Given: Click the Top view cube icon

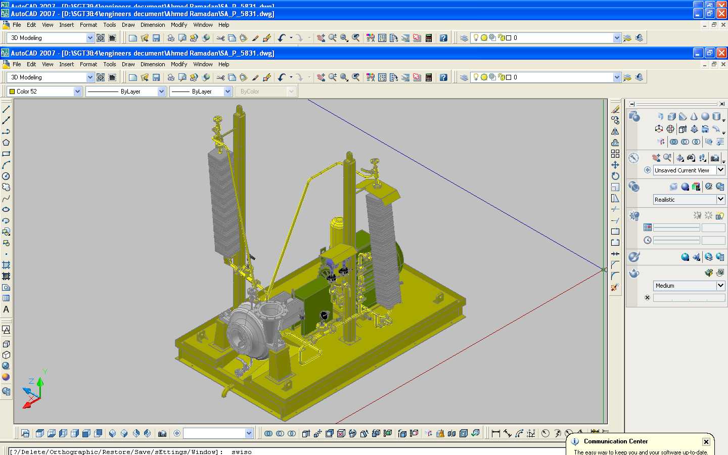Looking at the screenshot, I should click(40, 433).
